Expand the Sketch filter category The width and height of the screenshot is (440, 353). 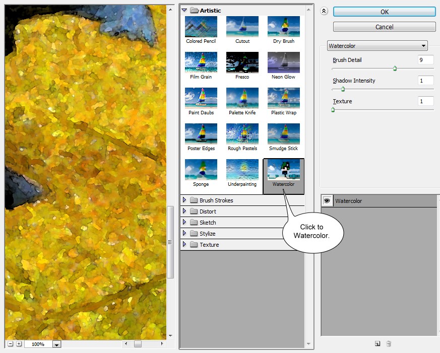click(184, 223)
